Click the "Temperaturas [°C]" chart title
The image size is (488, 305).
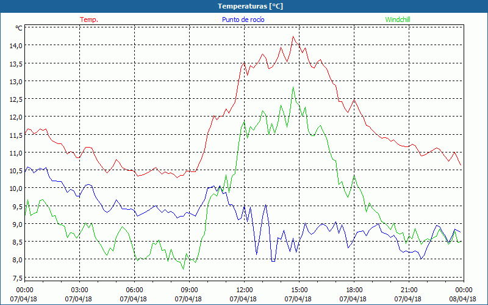tap(250, 6)
